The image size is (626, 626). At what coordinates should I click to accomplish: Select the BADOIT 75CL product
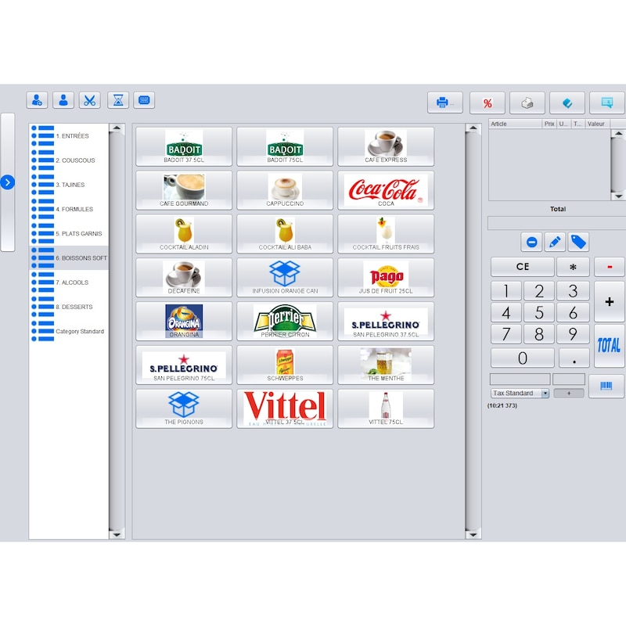(285, 146)
